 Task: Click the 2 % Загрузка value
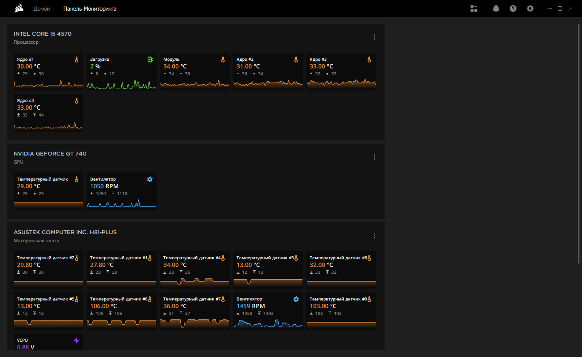tap(95, 67)
